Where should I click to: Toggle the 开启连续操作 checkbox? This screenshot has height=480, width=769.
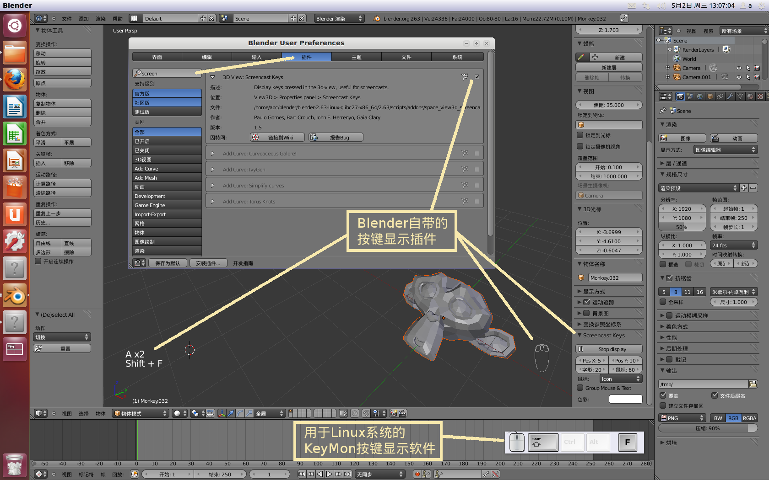coord(38,261)
